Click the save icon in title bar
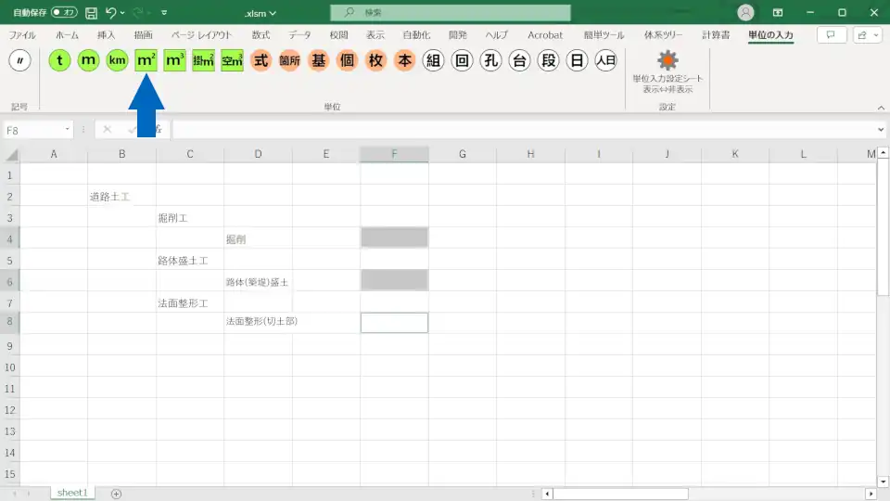This screenshot has width=890, height=501. click(91, 13)
